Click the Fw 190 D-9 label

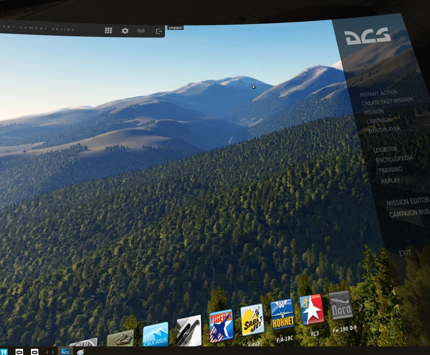click(344, 329)
